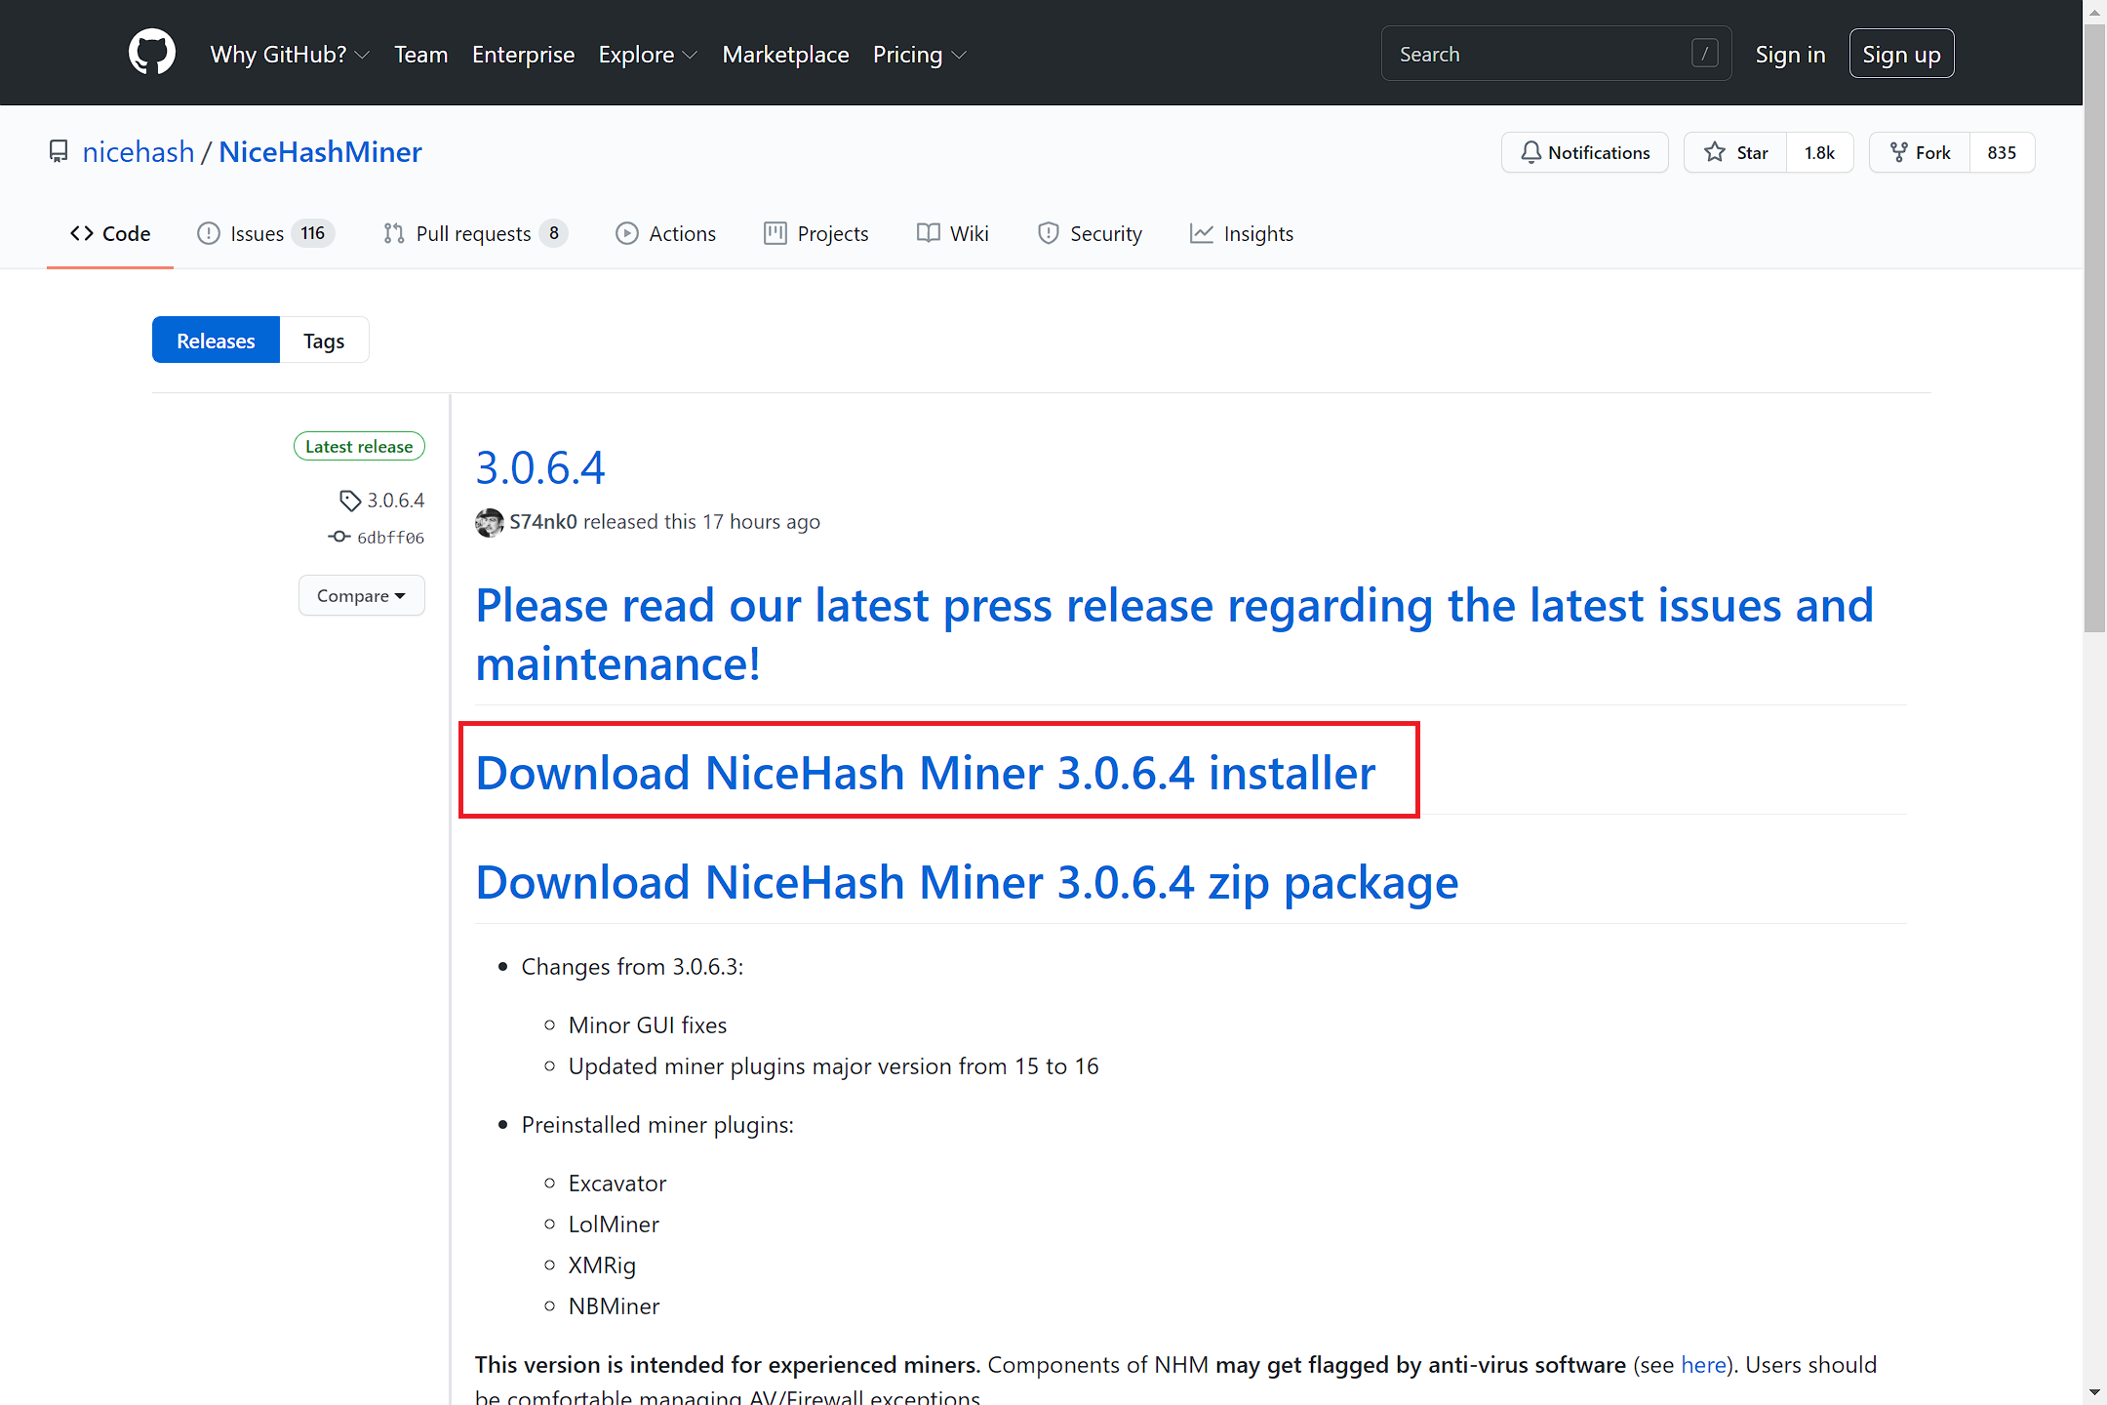The height and width of the screenshot is (1405, 2107).
Task: Click the scrollbar down arrow
Action: (x=2094, y=1393)
